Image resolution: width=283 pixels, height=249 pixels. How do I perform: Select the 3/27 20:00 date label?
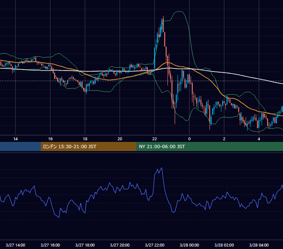pos(120,245)
